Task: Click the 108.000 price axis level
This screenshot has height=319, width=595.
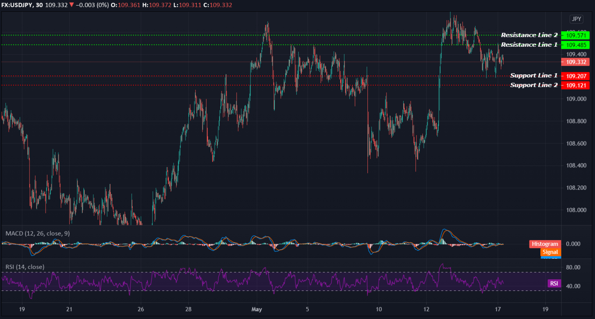Action: pyautogui.click(x=576, y=210)
